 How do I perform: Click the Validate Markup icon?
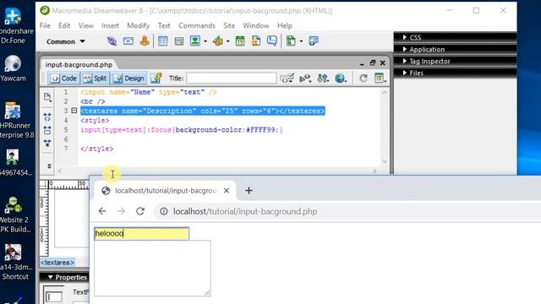point(305,79)
